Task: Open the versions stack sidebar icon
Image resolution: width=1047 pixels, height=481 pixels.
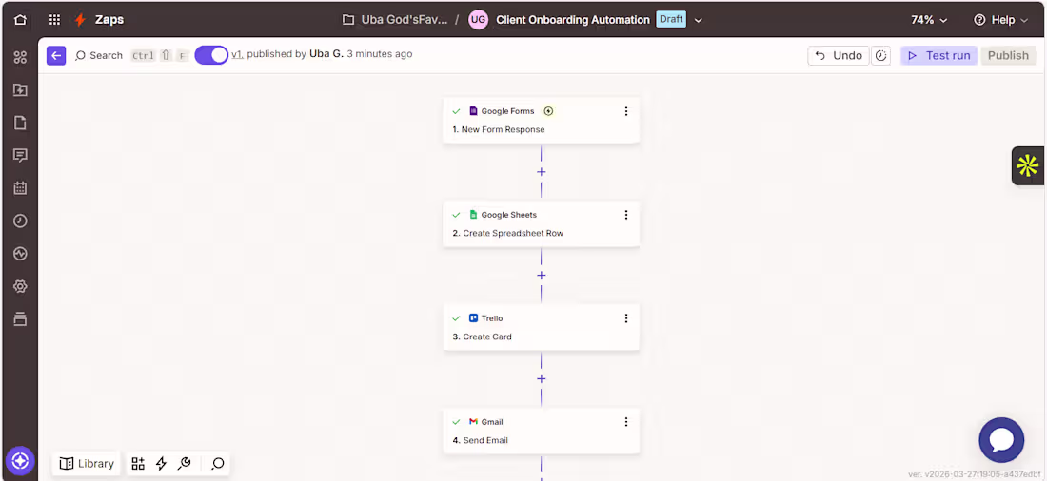Action: click(20, 318)
